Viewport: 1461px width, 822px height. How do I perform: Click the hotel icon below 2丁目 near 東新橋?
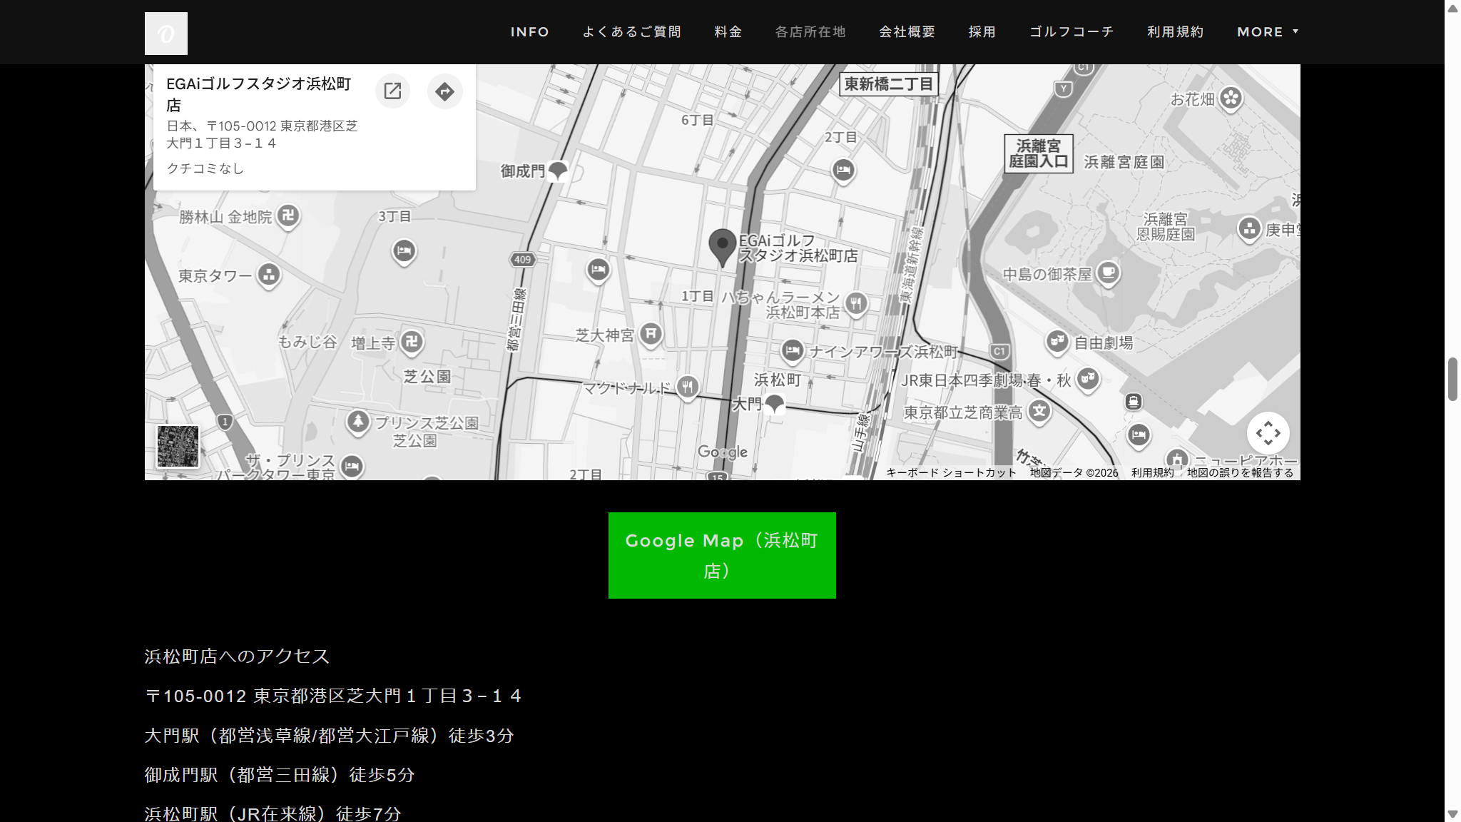(843, 171)
